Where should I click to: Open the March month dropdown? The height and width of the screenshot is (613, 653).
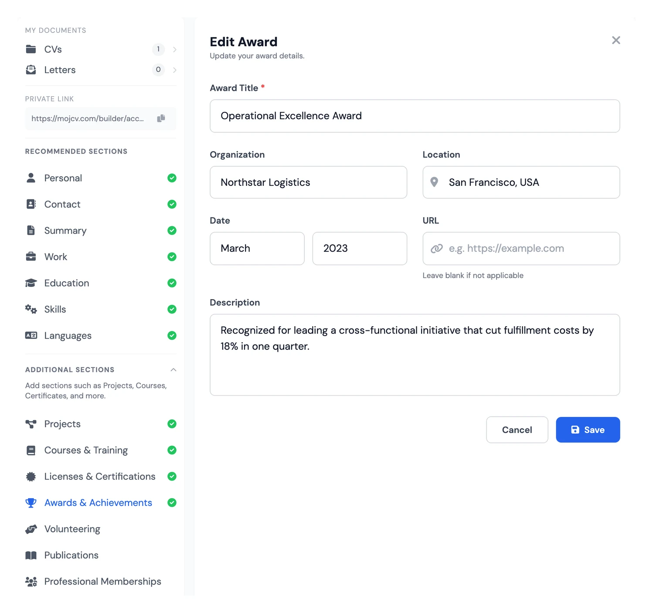(x=257, y=248)
